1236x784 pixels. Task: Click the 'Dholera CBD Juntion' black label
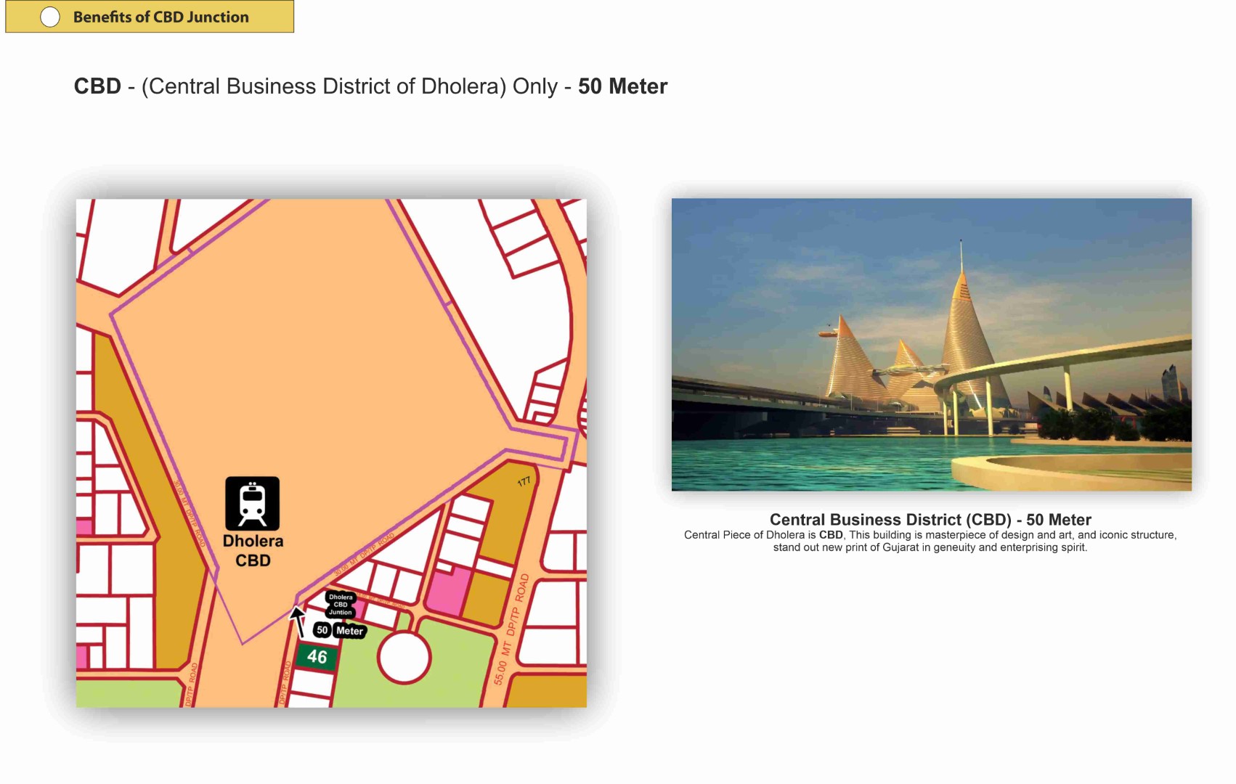click(x=340, y=604)
